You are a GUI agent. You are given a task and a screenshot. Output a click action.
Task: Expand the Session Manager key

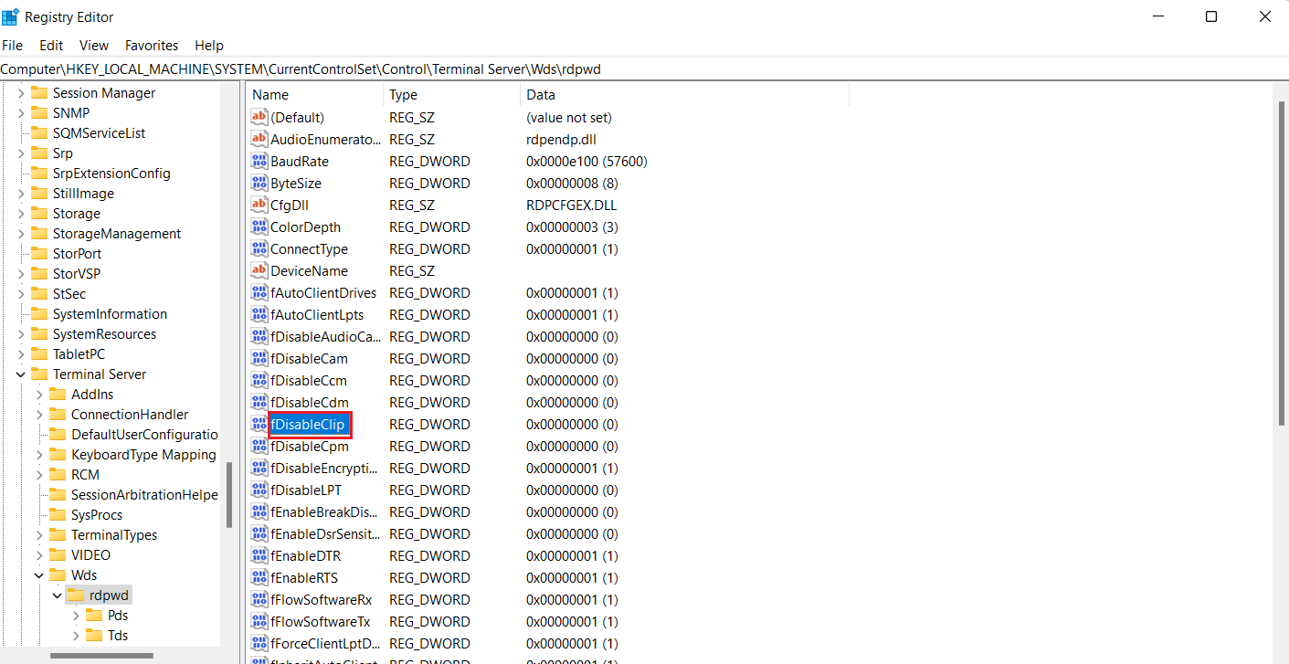pyautogui.click(x=20, y=93)
